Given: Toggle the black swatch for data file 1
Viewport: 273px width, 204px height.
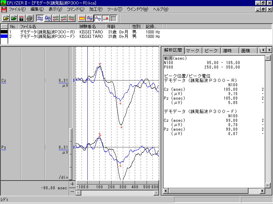Looking at the screenshot, I should (4, 32).
